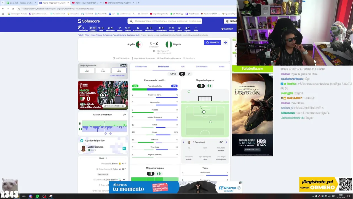Open the Nigeria team crest

pos(169,44)
